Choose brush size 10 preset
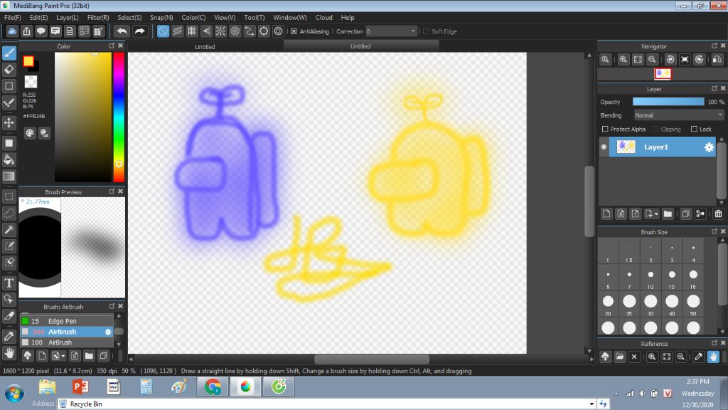This screenshot has height=410, width=728. click(x=651, y=278)
